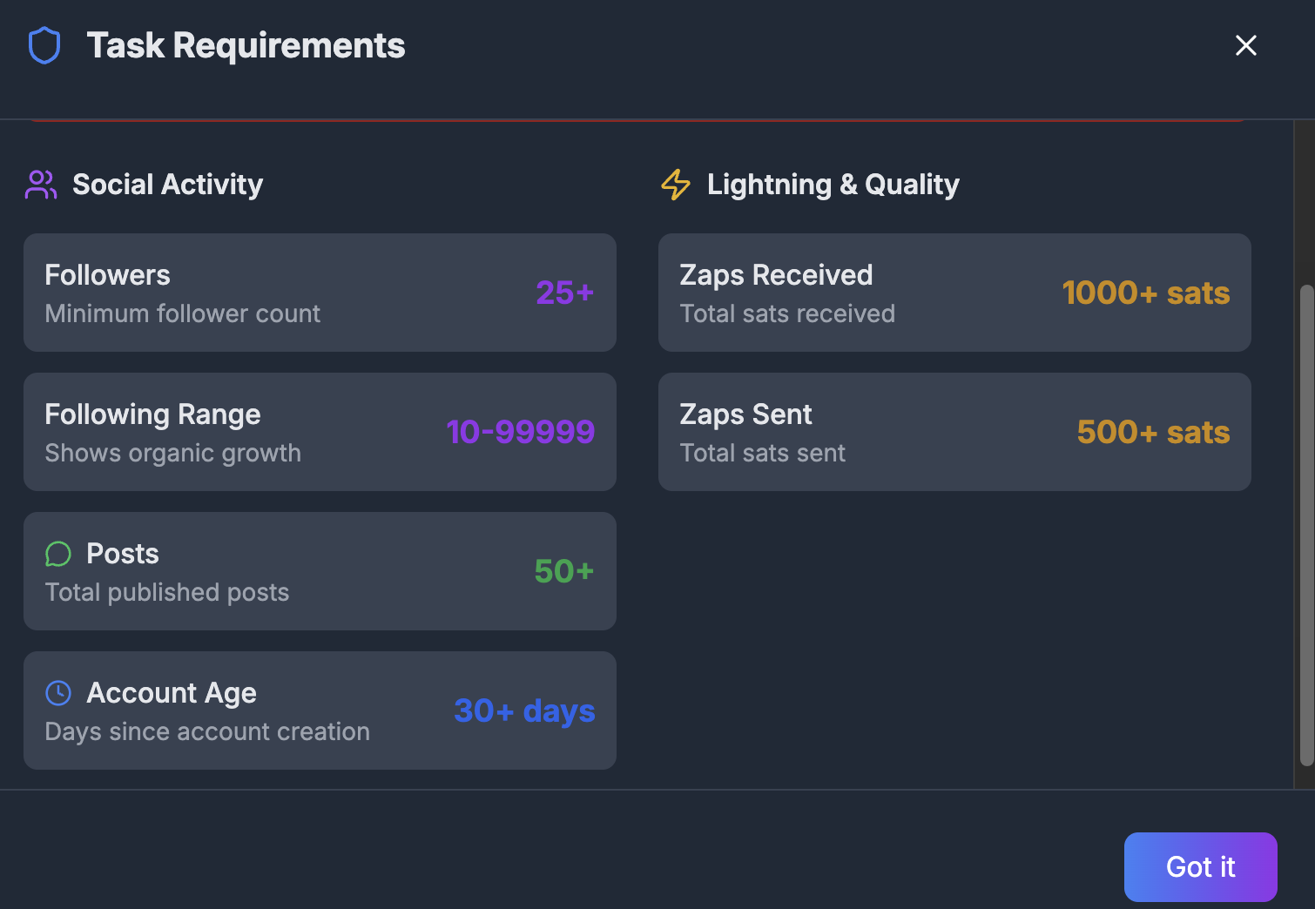Image resolution: width=1315 pixels, height=909 pixels.
Task: Click the Social Activity section heading
Action: (167, 185)
